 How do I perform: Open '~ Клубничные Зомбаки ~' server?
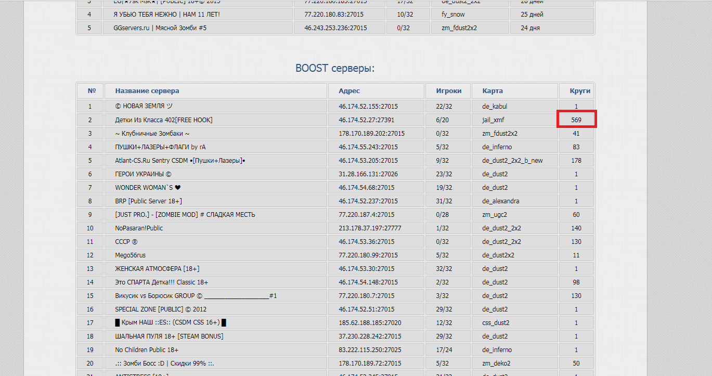148,133
